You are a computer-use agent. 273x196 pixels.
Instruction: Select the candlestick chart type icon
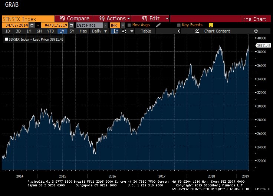(124, 31)
